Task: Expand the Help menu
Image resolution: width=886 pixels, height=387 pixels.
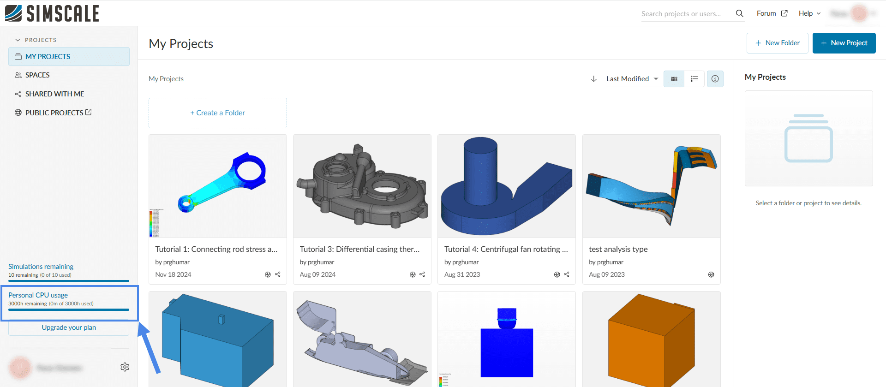Action: point(809,13)
